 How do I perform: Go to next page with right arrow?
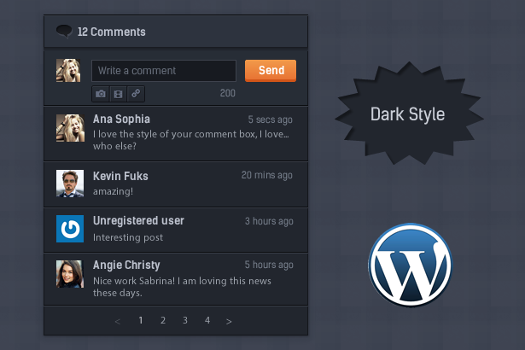click(x=229, y=322)
